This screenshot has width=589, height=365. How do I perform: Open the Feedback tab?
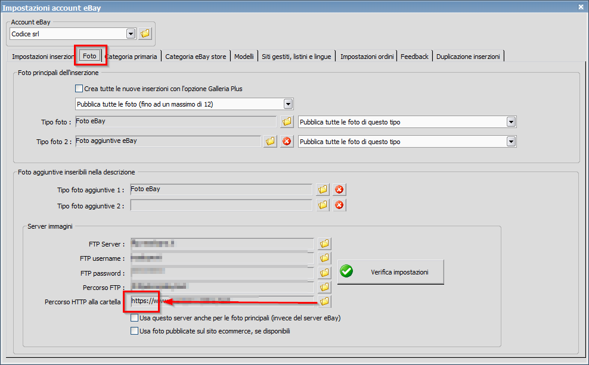point(414,57)
